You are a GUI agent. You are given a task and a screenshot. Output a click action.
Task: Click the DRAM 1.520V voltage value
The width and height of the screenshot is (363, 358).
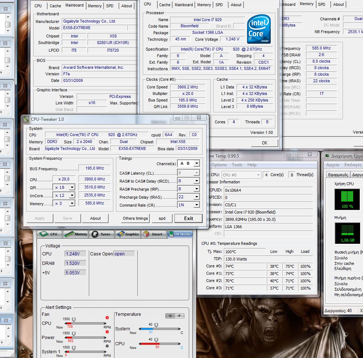tap(75, 263)
